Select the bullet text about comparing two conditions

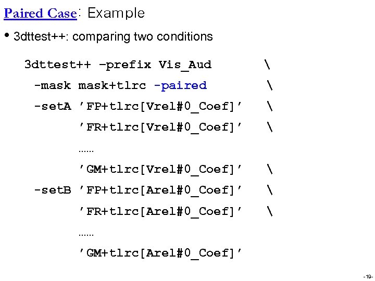(114, 36)
